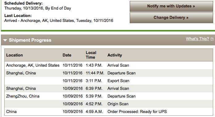
Task: Select the Anchorage, AK Arrival Scan row
Action: (109, 65)
